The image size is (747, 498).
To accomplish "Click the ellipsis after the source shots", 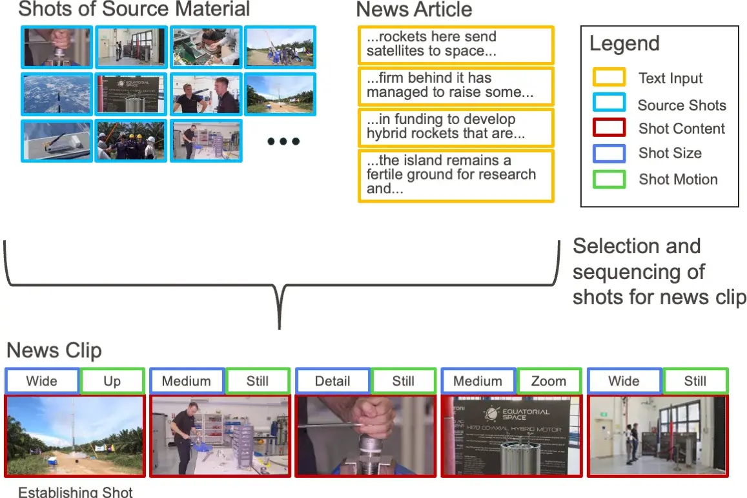I will (283, 141).
